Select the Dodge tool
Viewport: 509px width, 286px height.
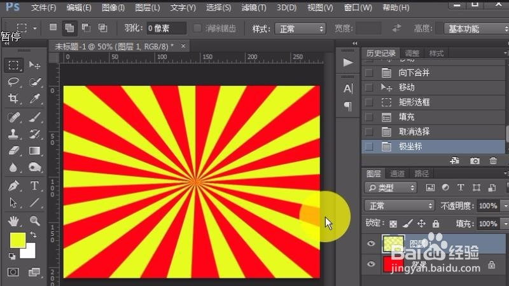34,167
